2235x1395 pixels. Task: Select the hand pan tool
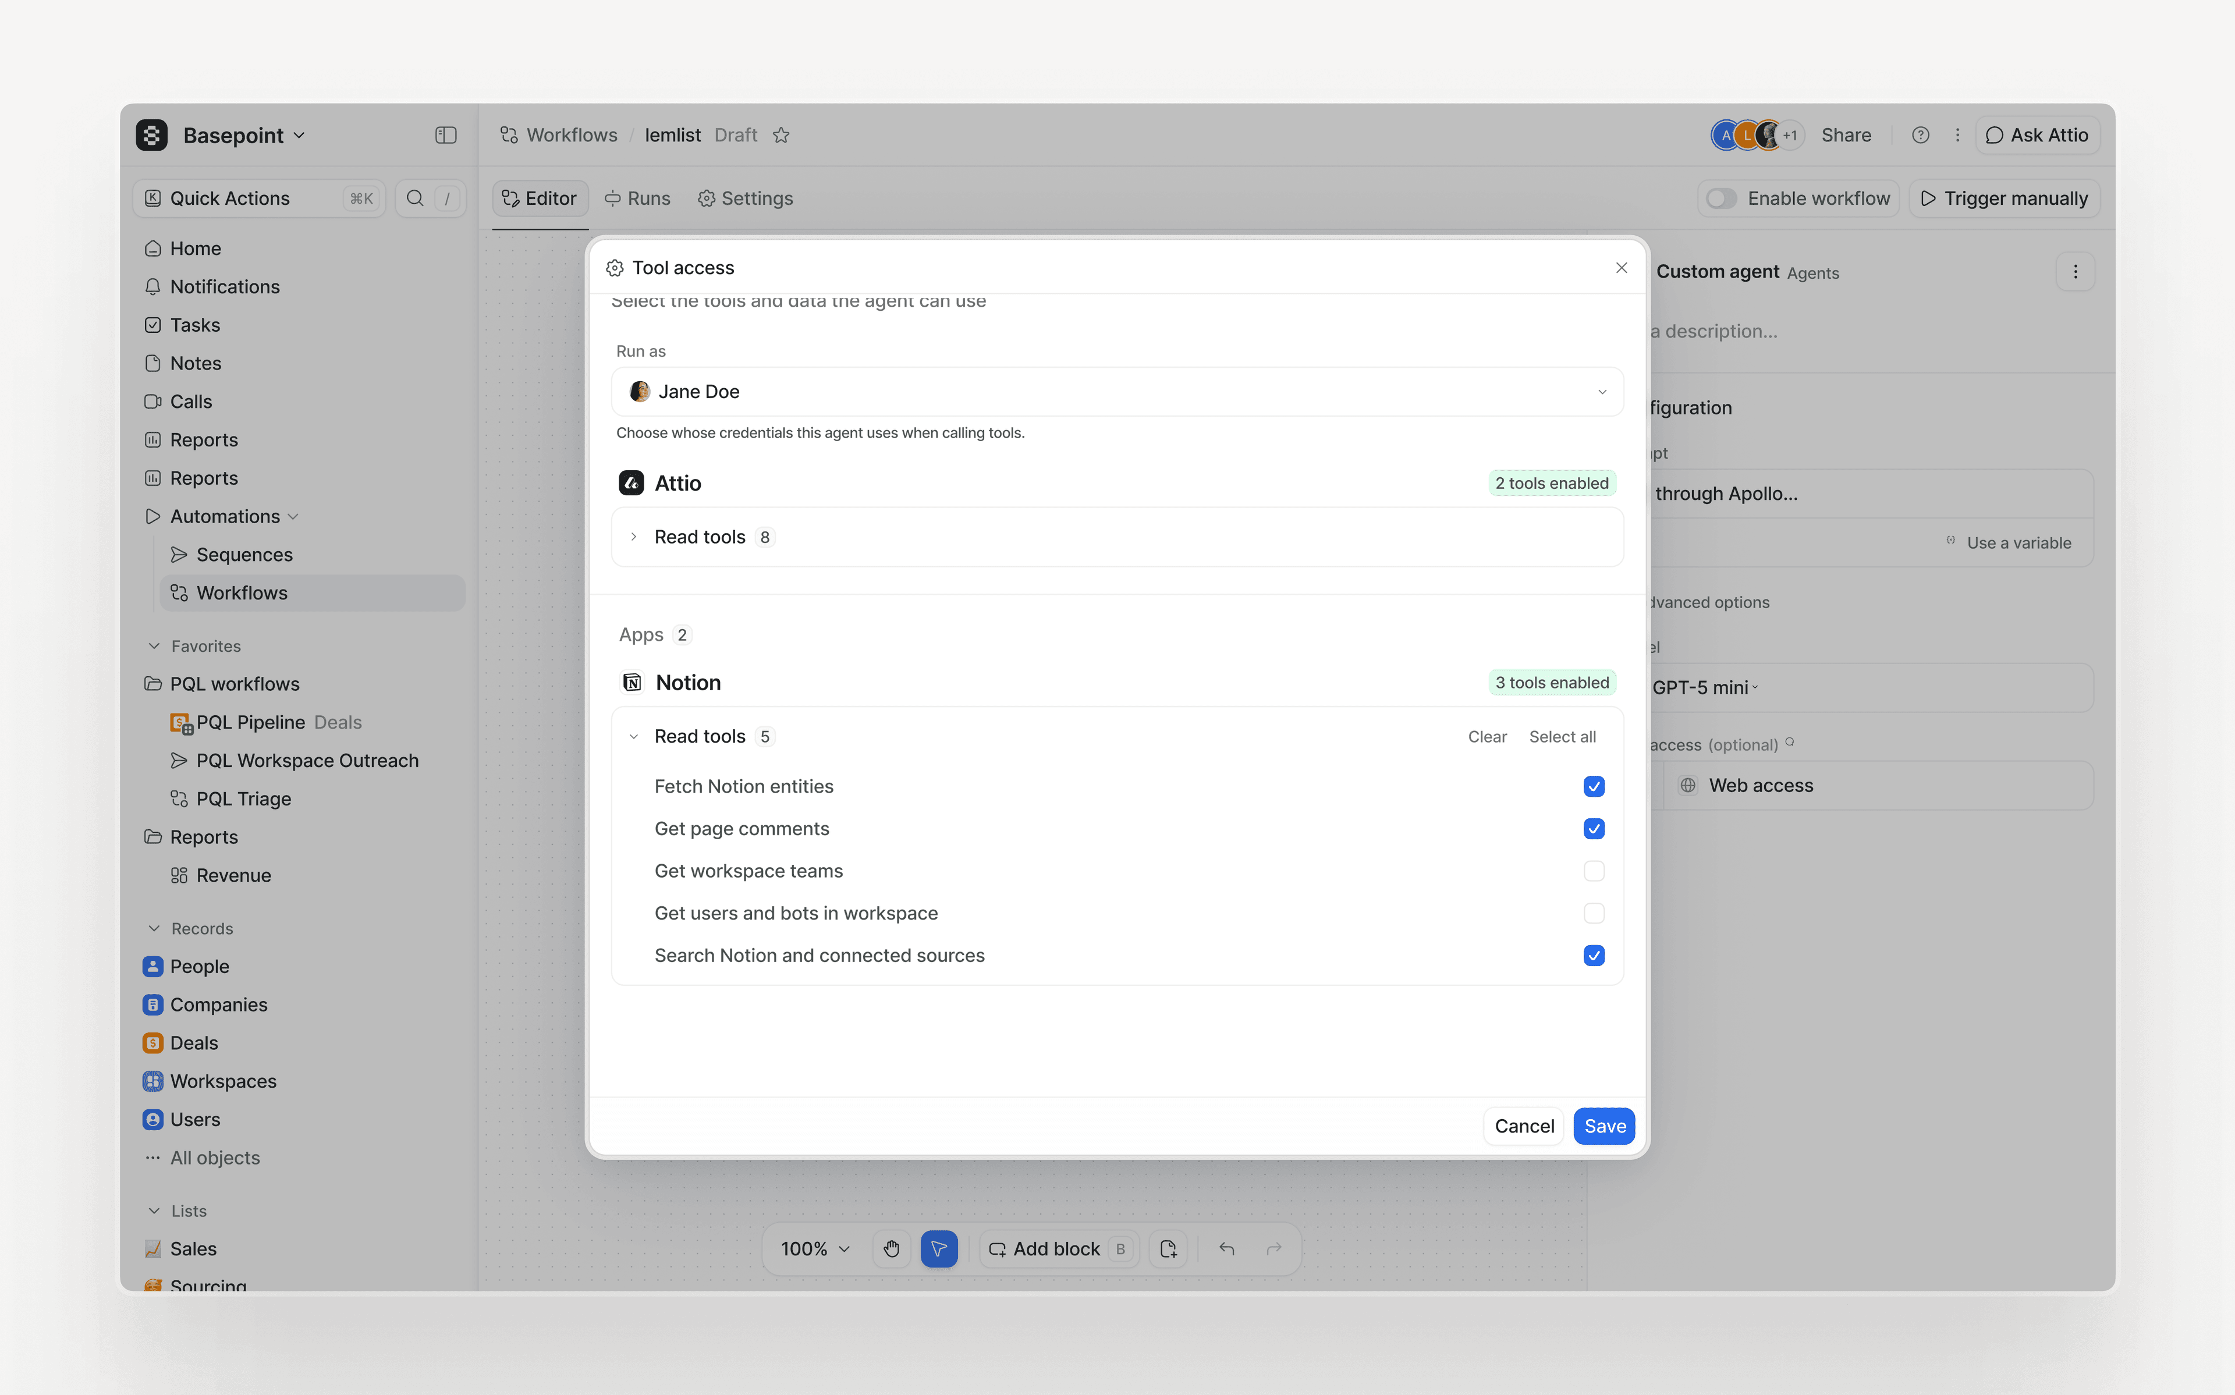point(891,1248)
